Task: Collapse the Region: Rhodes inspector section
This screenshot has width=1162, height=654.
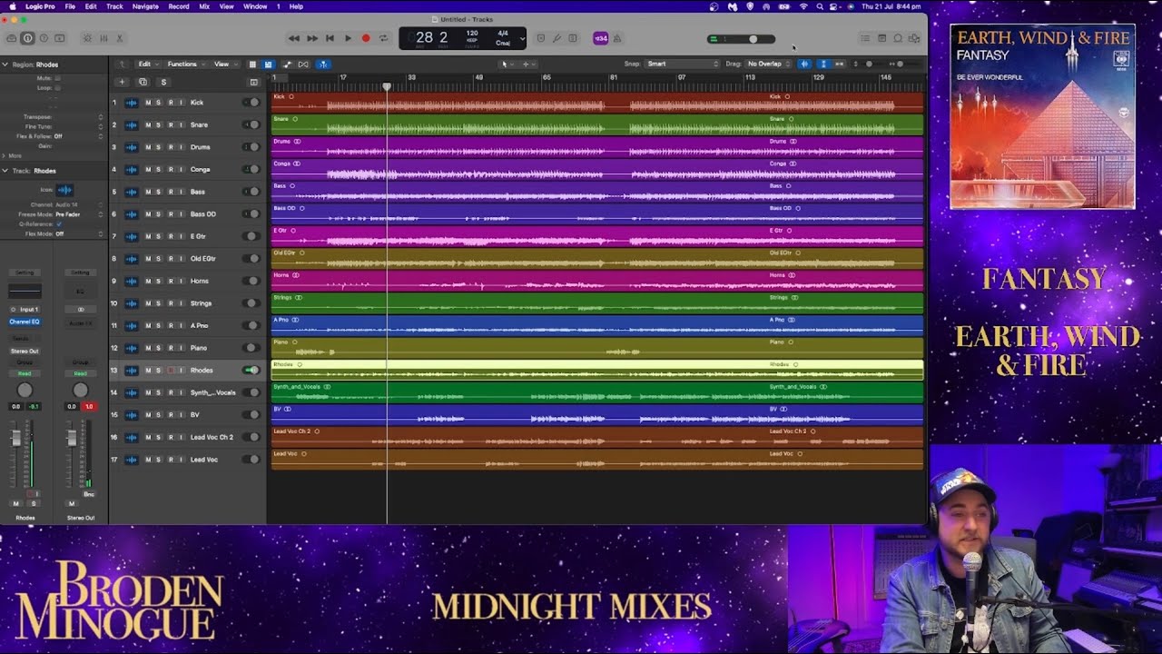Action: [5, 64]
